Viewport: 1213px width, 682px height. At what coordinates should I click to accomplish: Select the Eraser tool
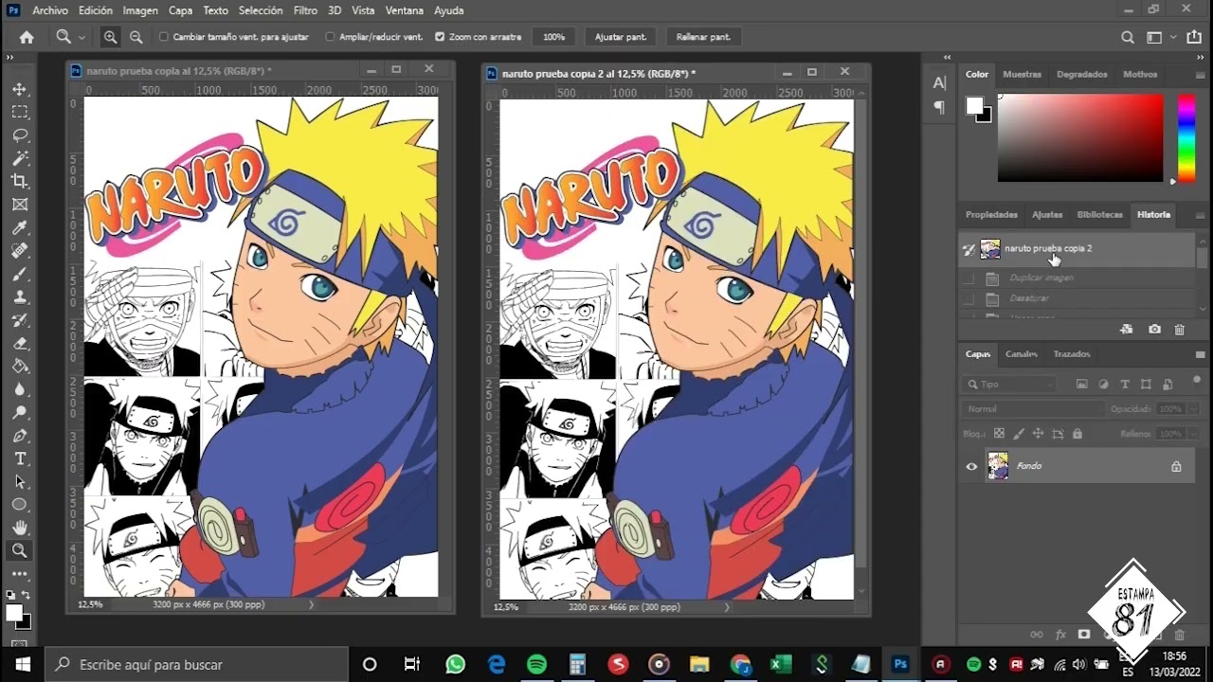pos(19,343)
